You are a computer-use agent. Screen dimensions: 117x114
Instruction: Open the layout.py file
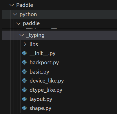tap(41, 99)
